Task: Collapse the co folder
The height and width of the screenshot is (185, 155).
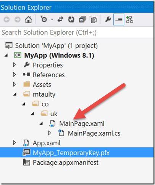Action: tap(24, 104)
